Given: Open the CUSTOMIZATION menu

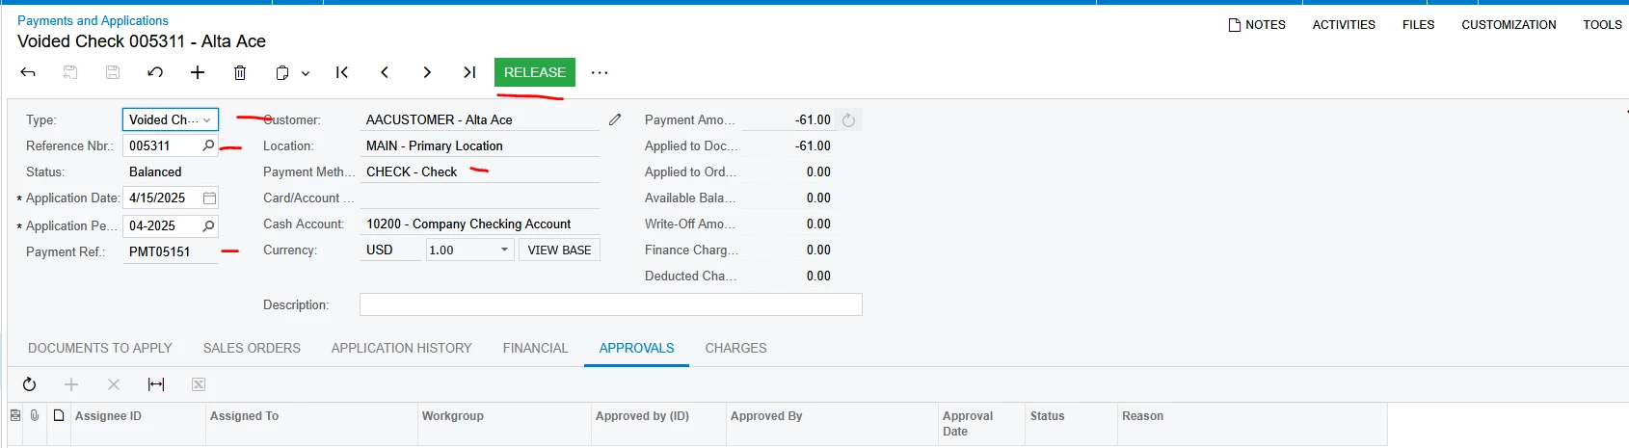Looking at the screenshot, I should click(x=1509, y=25).
